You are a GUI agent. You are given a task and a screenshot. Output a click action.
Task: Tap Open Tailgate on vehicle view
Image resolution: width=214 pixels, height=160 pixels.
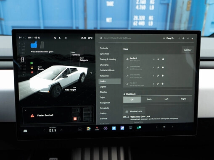[84, 59]
